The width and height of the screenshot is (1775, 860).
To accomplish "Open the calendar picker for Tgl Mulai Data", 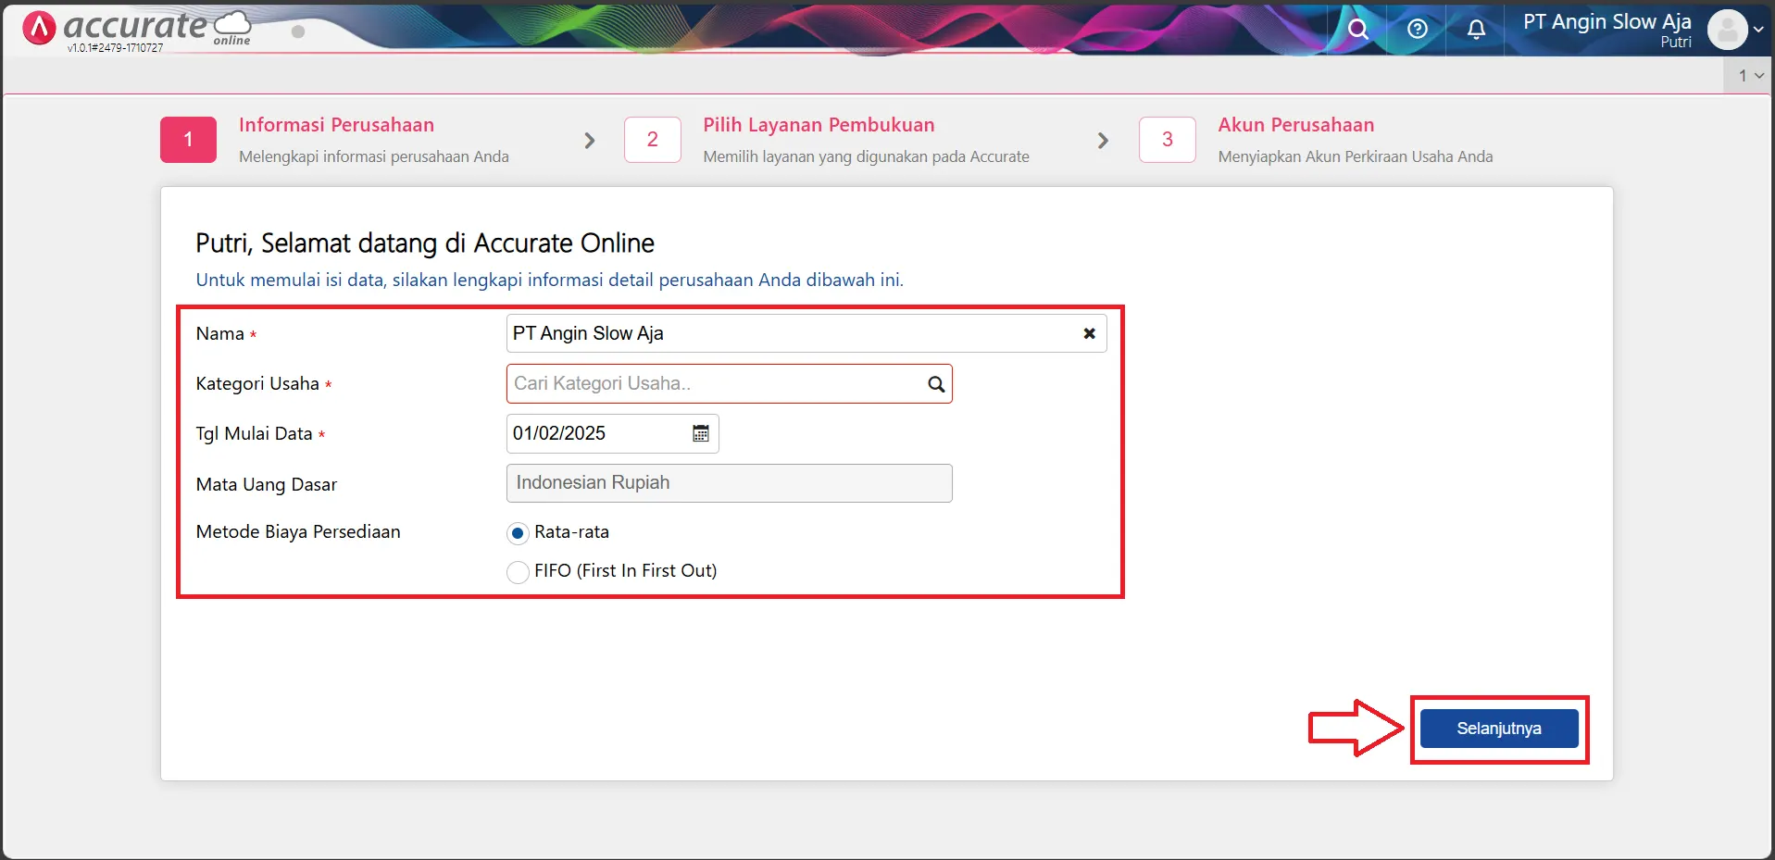I will pos(701,433).
